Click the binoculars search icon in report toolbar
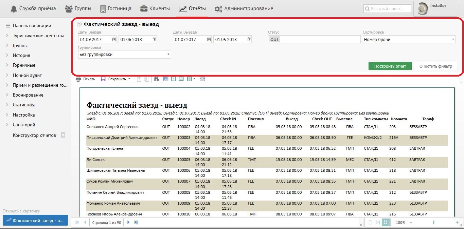Image resolution: width=464 pixels, height=229 pixels. coord(156,79)
